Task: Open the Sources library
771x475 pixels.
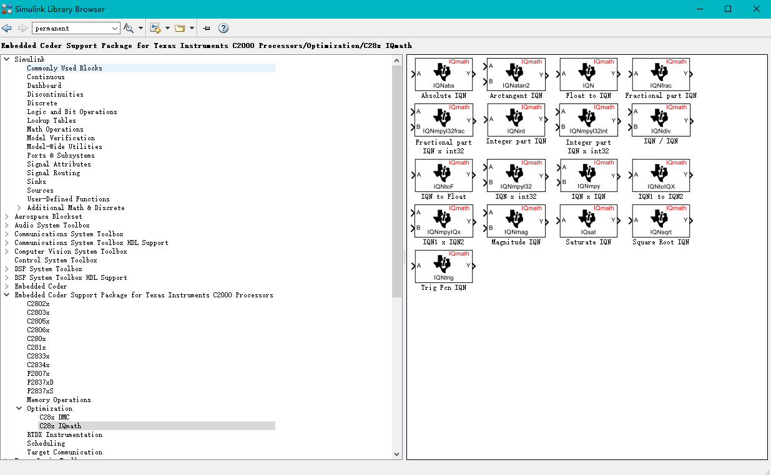Action: (x=40, y=190)
